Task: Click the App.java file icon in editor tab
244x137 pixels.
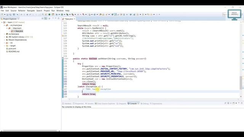Action: coord(63,19)
